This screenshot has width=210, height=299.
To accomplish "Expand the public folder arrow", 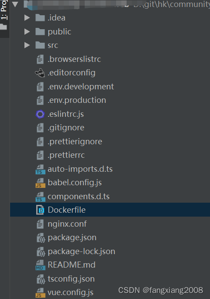I will pos(27,31).
